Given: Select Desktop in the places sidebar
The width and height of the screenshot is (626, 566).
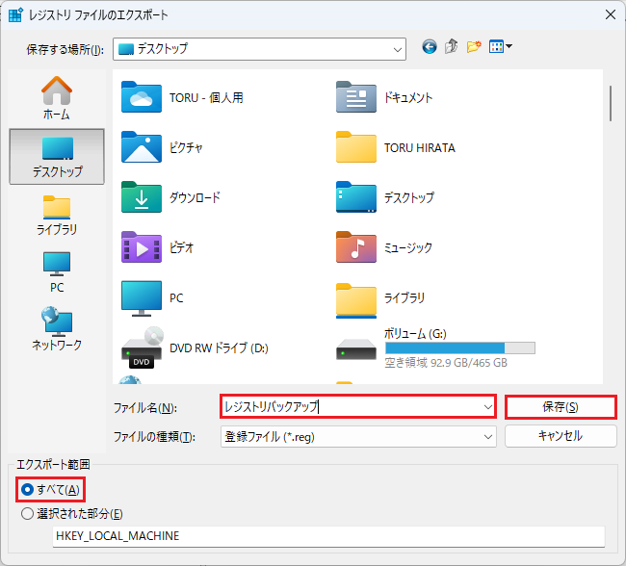Looking at the screenshot, I should click(x=57, y=157).
